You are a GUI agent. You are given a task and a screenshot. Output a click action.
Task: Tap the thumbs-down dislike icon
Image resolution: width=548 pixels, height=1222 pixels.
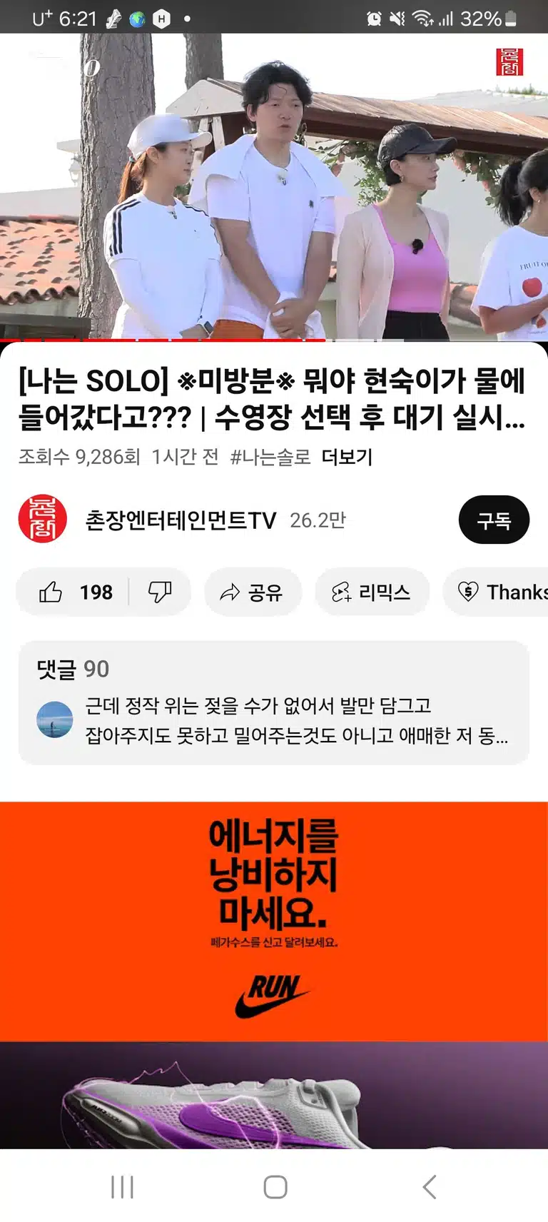[160, 592]
